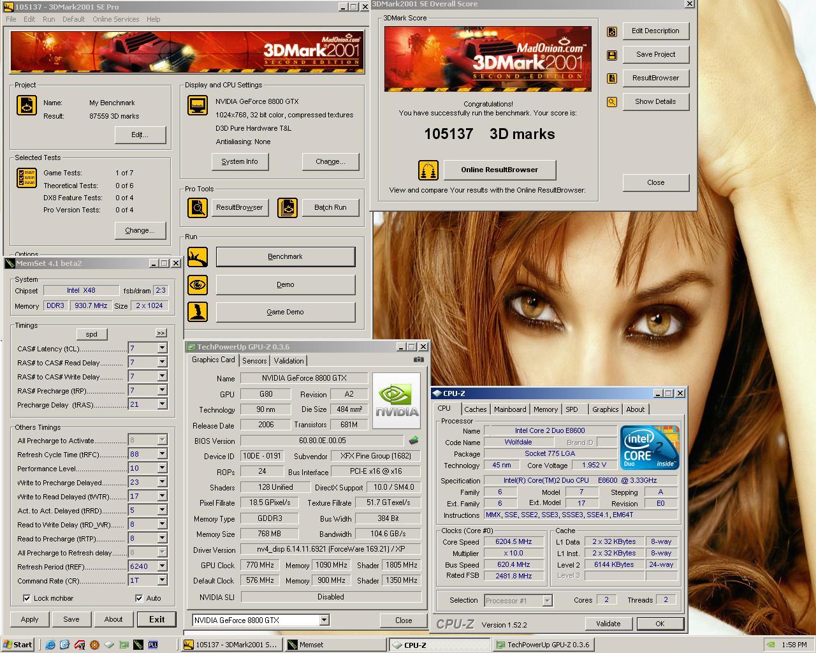
Task: Click the Project icon in 3DMark
Action: (x=27, y=106)
